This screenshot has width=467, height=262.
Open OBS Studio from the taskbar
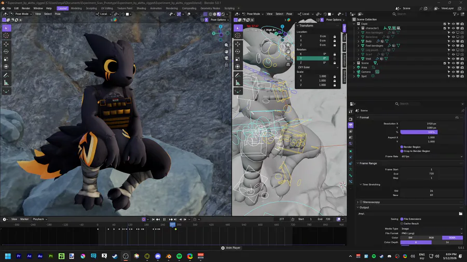point(126,256)
